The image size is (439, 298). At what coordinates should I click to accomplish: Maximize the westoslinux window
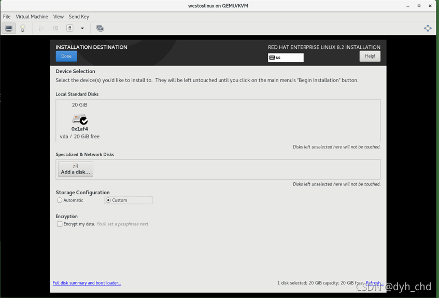coord(419,6)
